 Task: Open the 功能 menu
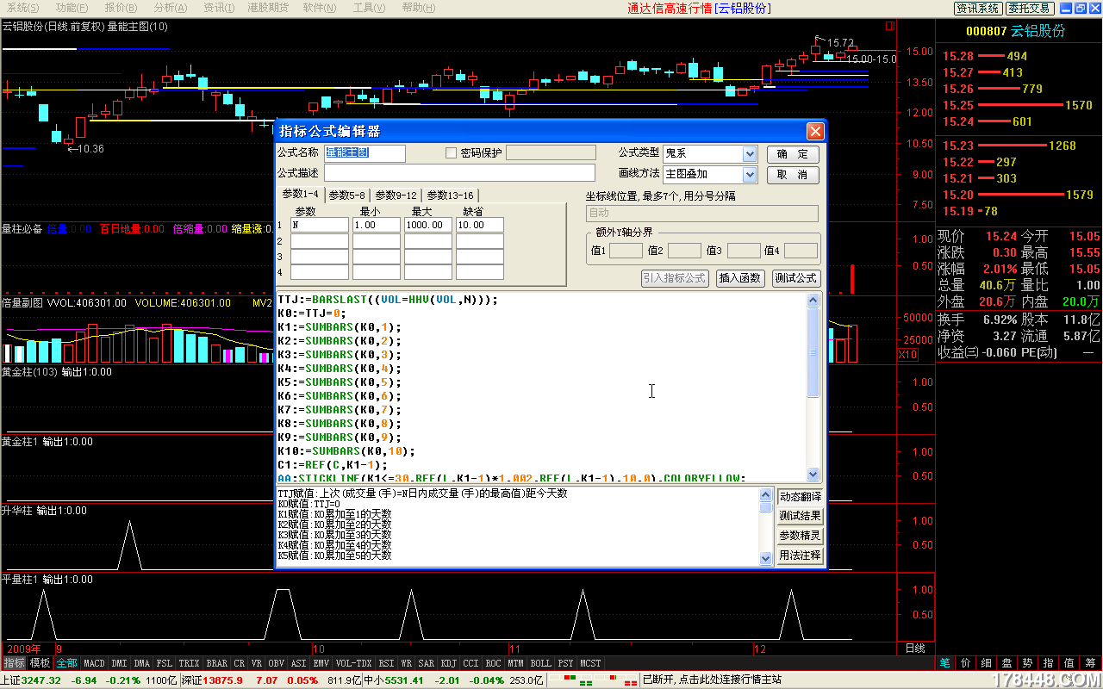click(70, 8)
